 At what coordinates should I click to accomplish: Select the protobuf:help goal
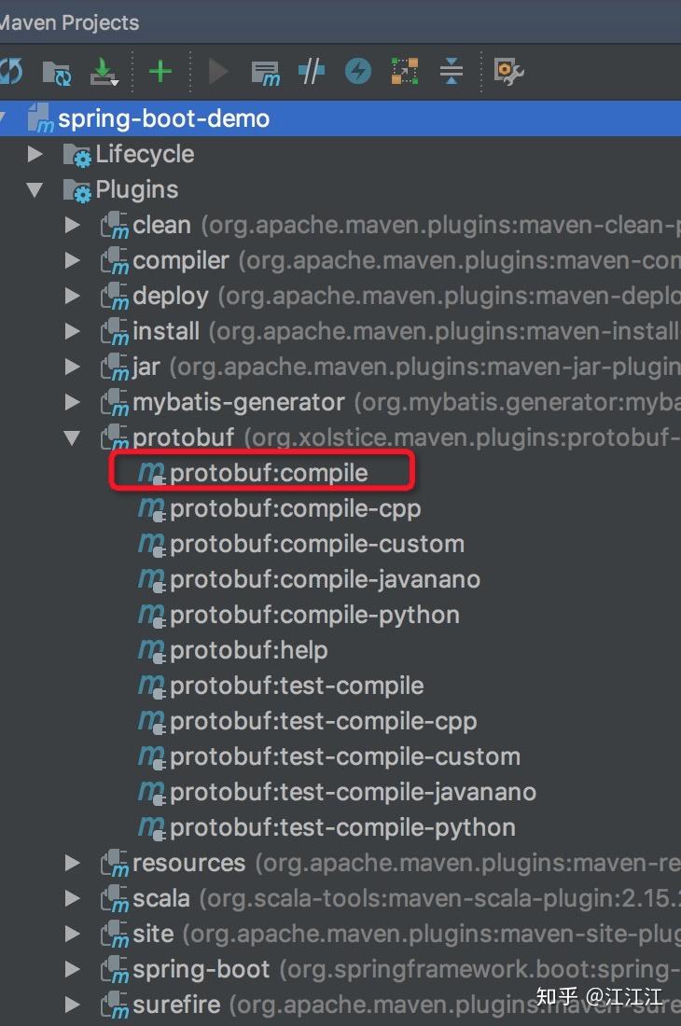point(248,650)
